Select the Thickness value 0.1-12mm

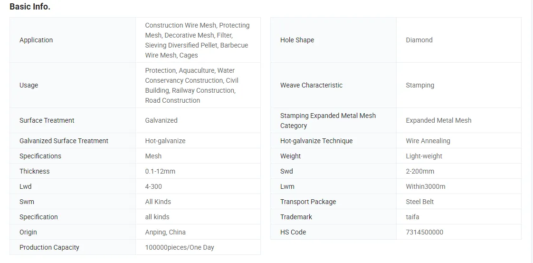(160, 171)
